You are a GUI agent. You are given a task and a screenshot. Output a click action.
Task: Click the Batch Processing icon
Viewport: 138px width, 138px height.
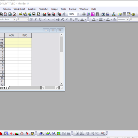pos(59,14)
